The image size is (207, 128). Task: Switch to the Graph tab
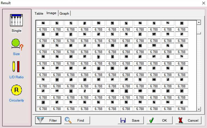64,14
